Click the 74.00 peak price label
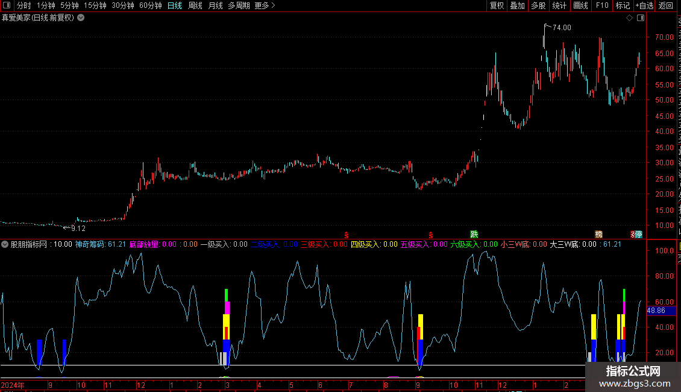The image size is (681, 392). click(562, 28)
